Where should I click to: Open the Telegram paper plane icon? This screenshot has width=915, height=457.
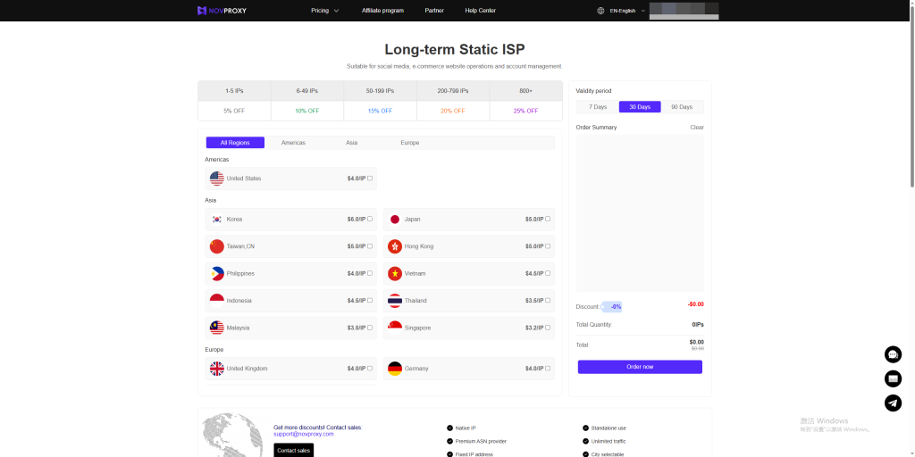(893, 403)
